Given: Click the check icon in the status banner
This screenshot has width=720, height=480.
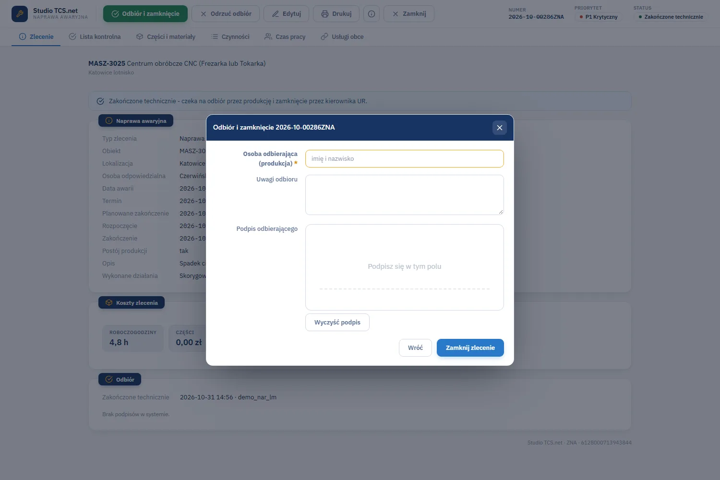Looking at the screenshot, I should point(100,101).
